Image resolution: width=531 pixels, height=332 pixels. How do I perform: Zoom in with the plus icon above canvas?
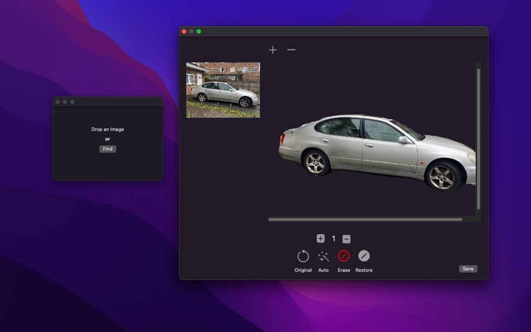click(x=273, y=50)
